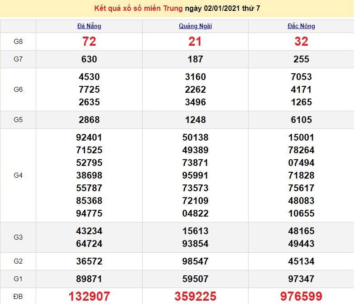Click the G6 number 7053
The height and width of the screenshot is (307, 355).
tap(301, 77)
